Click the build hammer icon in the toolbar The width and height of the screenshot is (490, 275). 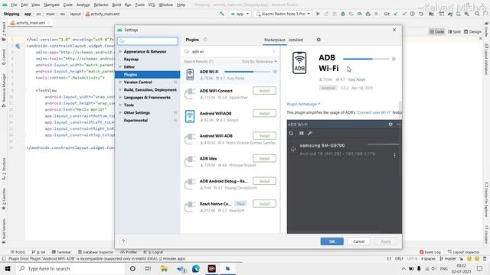click(222, 14)
